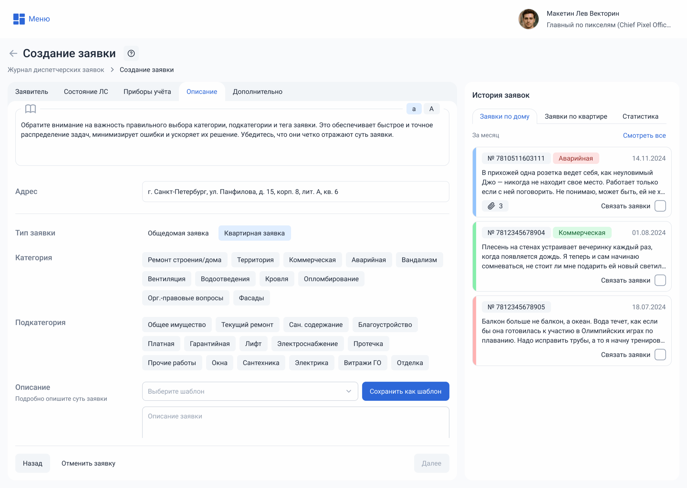Click the Меню grid icon
This screenshot has width=687, height=488.
click(19, 19)
